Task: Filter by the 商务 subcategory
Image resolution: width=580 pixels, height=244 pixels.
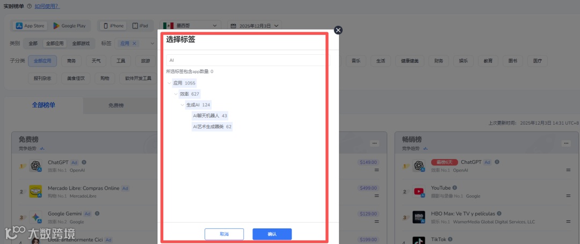Action: pos(71,61)
